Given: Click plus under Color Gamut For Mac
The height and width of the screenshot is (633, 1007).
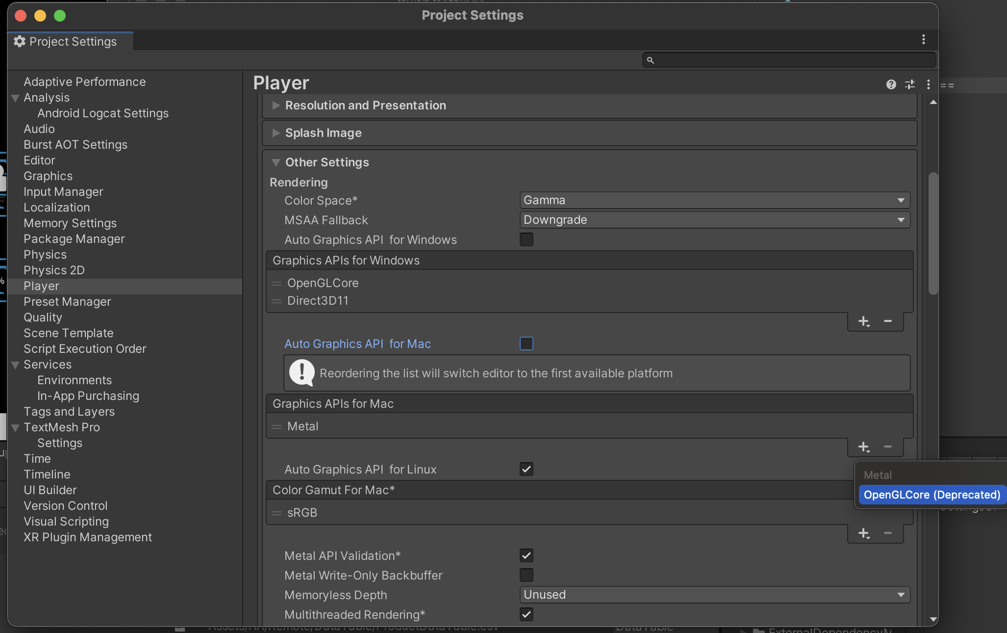Looking at the screenshot, I should point(864,533).
